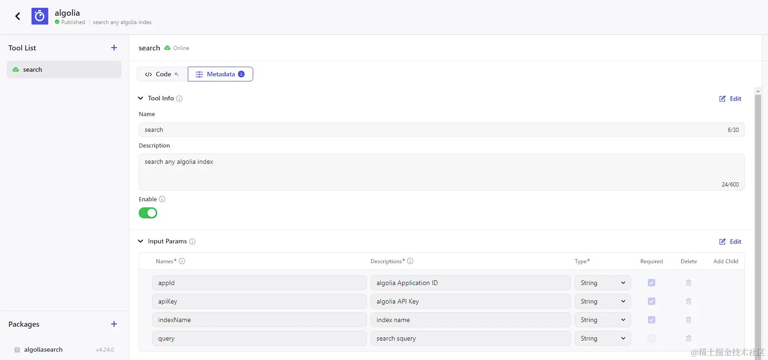Collapse the Tool Info section
The image size is (768, 360).
141,98
